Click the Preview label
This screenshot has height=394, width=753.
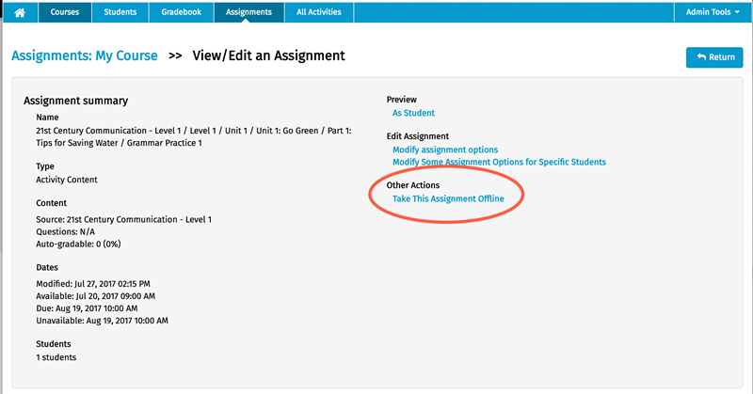[x=402, y=100]
